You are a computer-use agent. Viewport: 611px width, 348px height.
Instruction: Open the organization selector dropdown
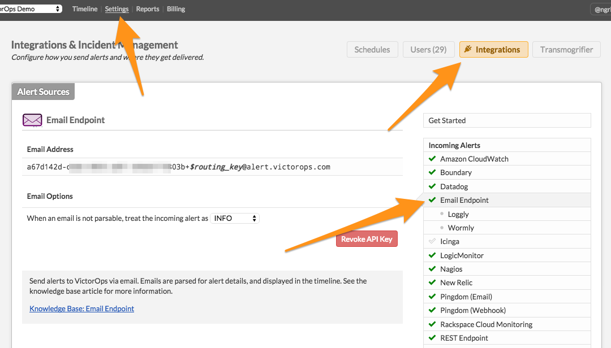(31, 8)
